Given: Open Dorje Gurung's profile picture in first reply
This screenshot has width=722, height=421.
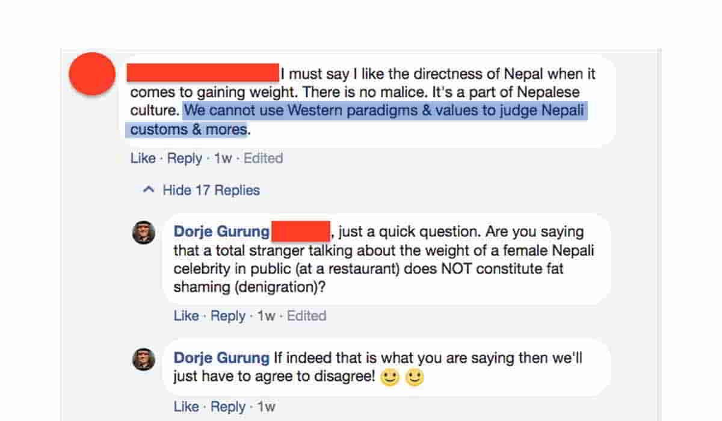Looking at the screenshot, I should coord(144,232).
